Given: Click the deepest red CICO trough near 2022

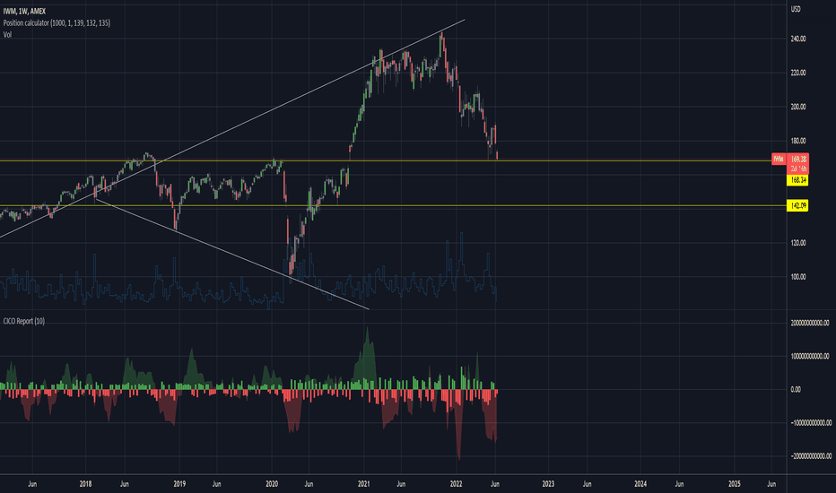Looking at the screenshot, I should pos(458,427).
